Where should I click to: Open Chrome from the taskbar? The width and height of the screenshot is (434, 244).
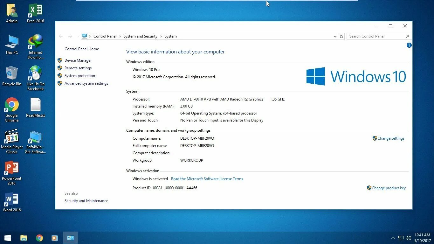pyautogui.click(x=39, y=238)
